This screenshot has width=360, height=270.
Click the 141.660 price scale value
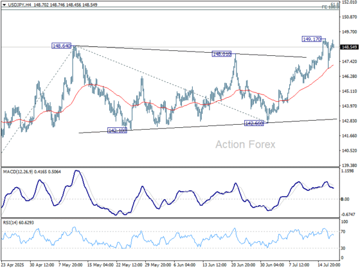click(x=349, y=136)
